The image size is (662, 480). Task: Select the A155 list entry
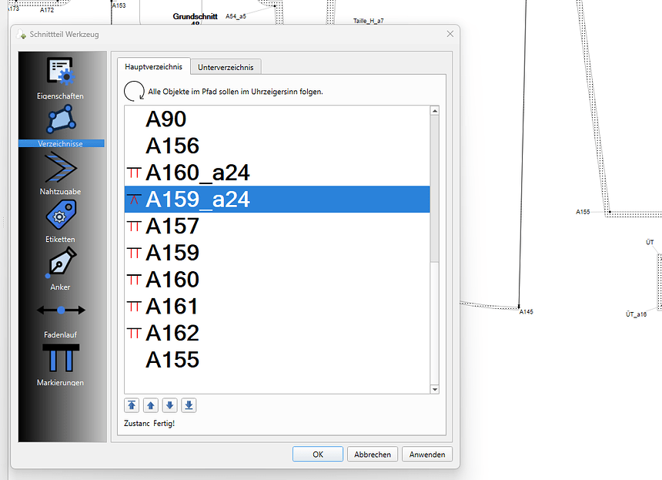click(277, 360)
